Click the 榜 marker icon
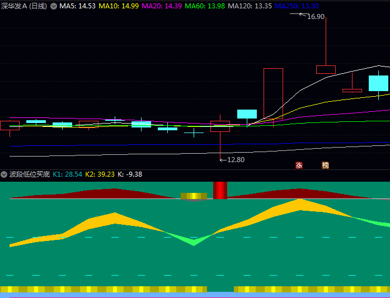Image resolution: width=390 pixels, height=298 pixels. (x=325, y=165)
